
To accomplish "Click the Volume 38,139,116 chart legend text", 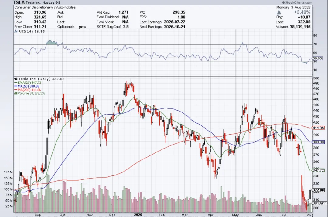I will [x=31, y=93].
